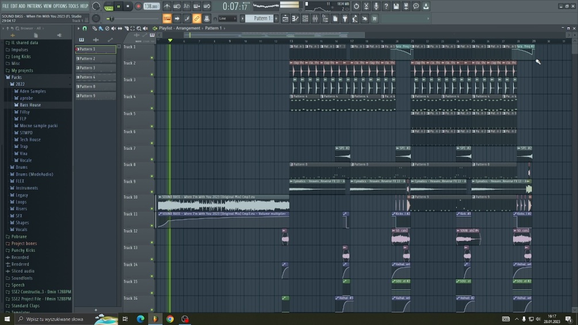This screenshot has width=578, height=325.
Task: Toggle loop recording icon
Action: click(x=207, y=6)
